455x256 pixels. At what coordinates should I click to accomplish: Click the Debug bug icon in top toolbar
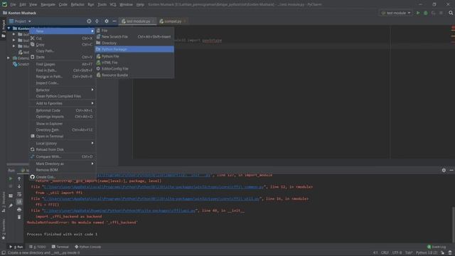click(426, 13)
